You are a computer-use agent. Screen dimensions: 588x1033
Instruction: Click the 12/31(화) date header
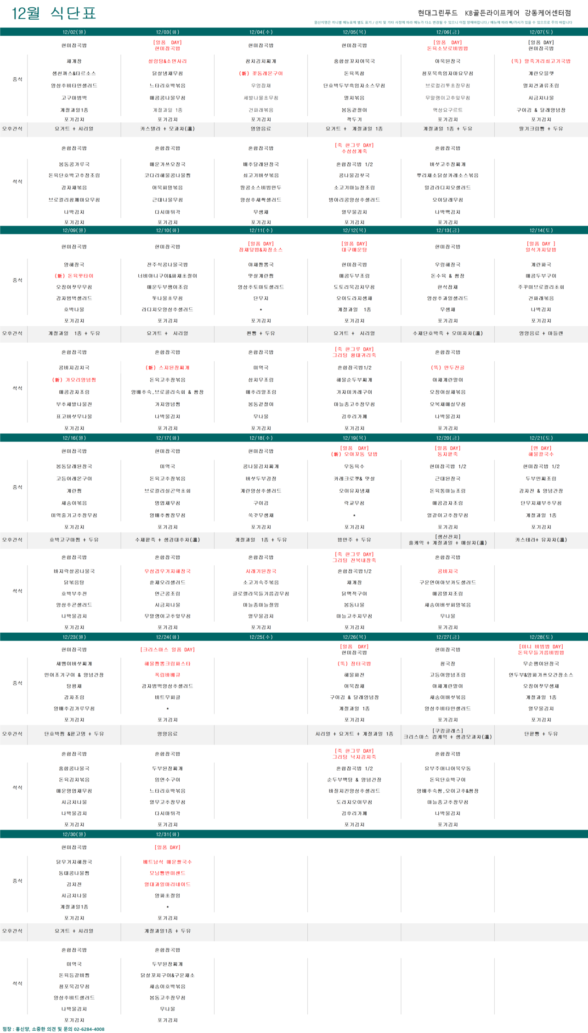point(168,834)
